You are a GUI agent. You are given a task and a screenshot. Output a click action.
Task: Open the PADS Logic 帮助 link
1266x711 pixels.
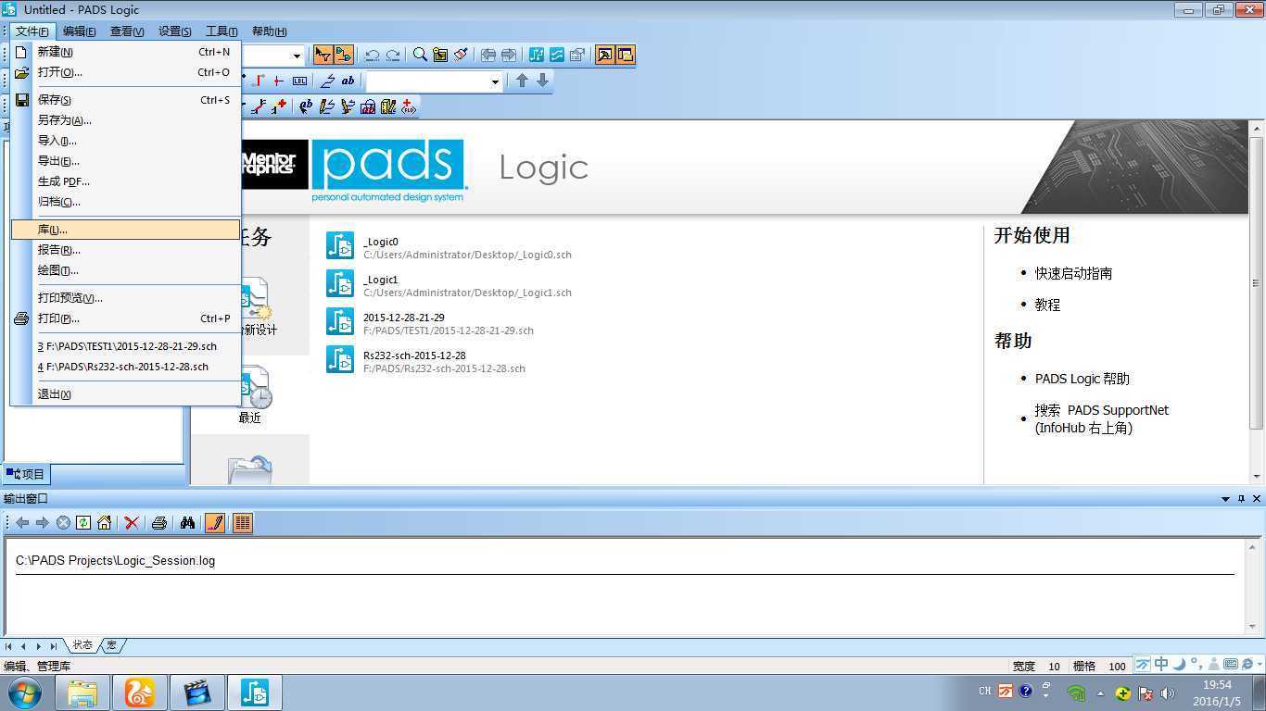[x=1082, y=378]
